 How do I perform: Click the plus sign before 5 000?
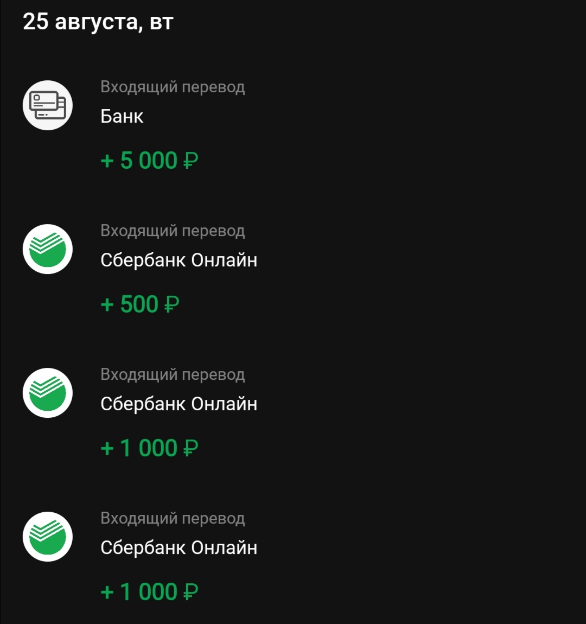[x=107, y=161]
